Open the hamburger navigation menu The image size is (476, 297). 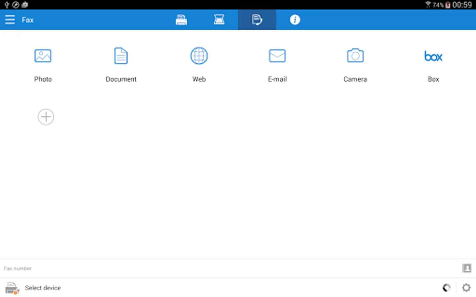(10, 20)
